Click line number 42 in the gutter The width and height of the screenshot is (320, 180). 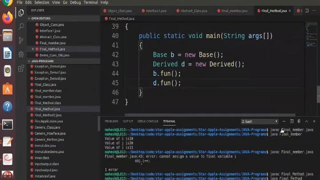click(x=115, y=54)
